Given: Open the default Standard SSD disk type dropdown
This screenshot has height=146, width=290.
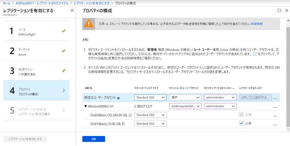Looking at the screenshot, I should click(x=150, y=97).
